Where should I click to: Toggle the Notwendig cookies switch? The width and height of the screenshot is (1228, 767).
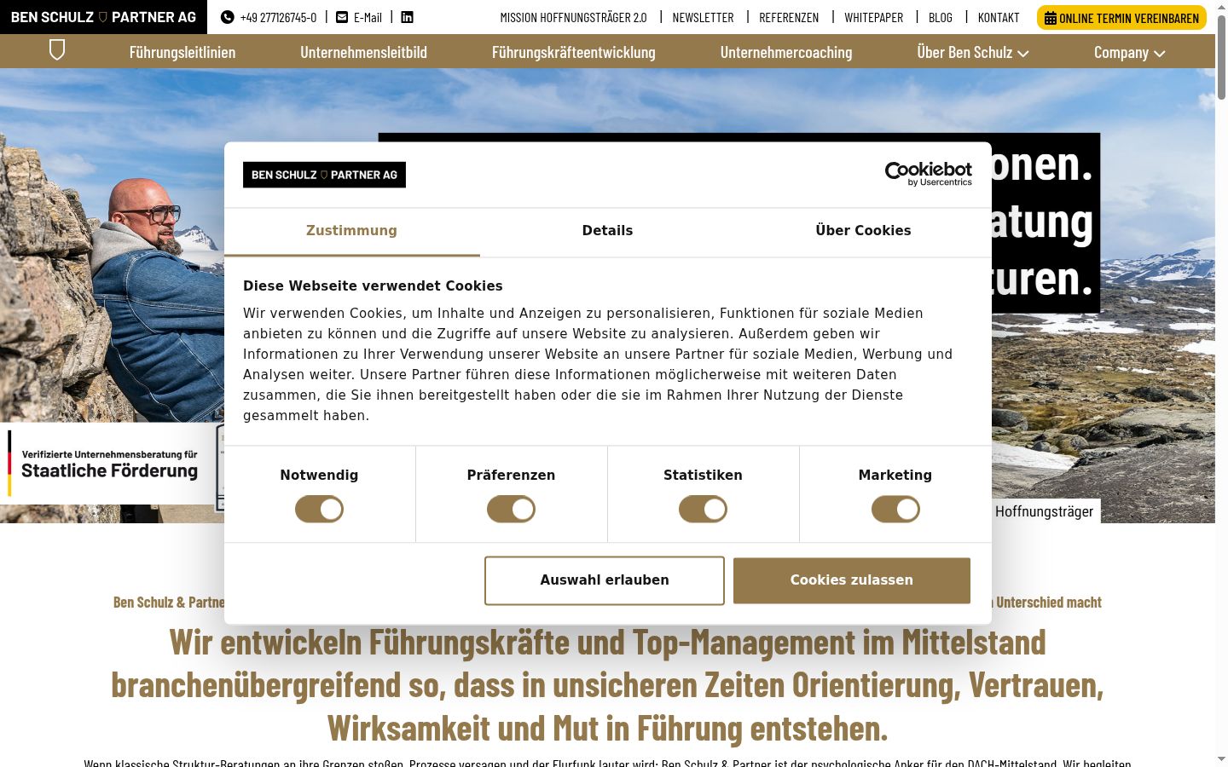coord(319,510)
